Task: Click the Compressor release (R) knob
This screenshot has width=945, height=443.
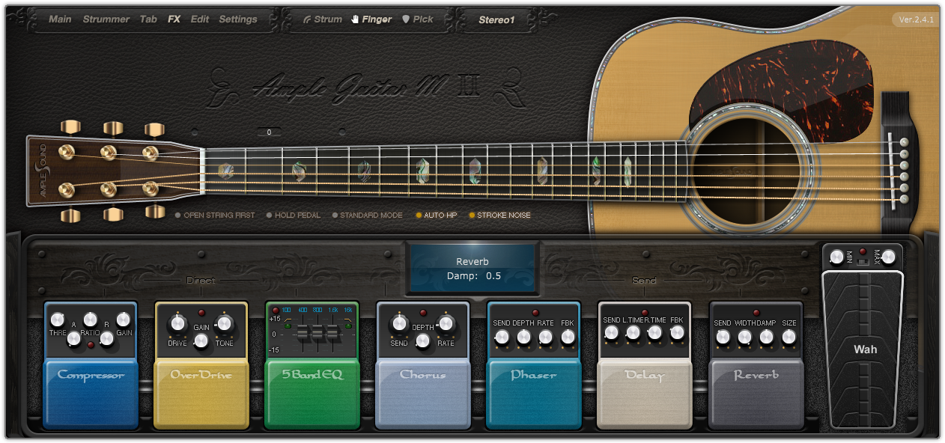Action: (x=107, y=339)
